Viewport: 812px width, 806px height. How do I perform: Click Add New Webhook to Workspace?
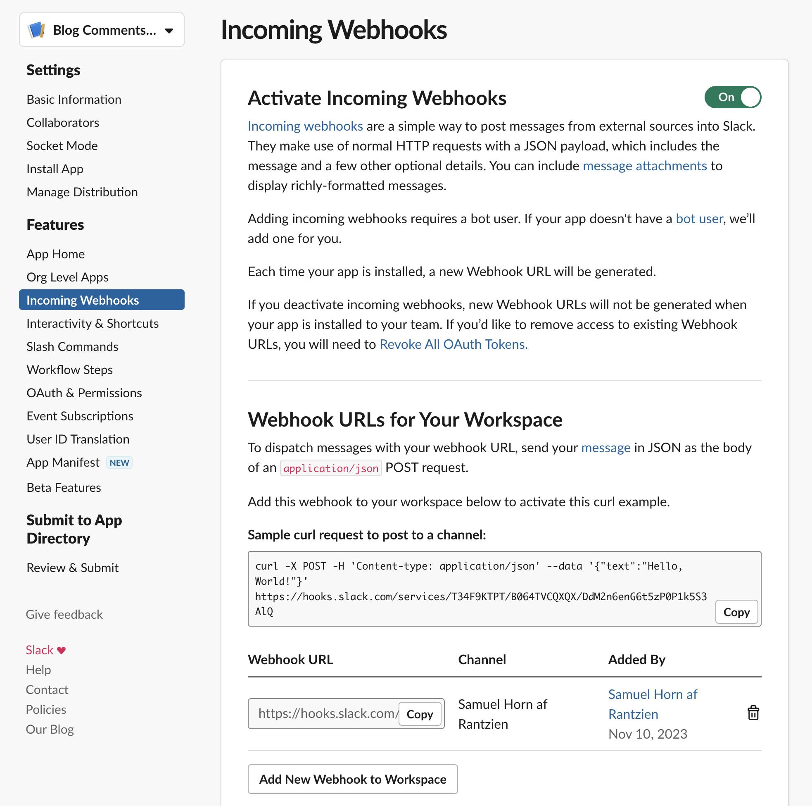tap(352, 779)
